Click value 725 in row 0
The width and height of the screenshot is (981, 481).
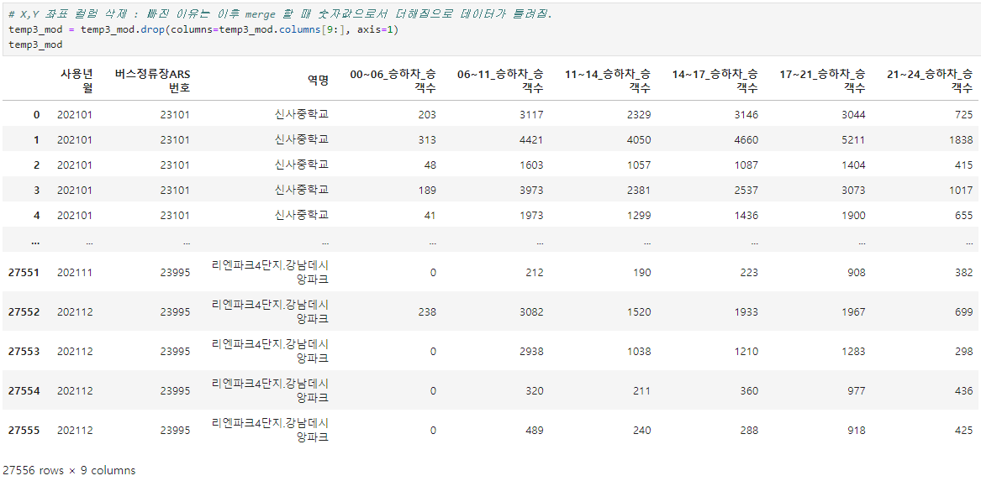coord(964,114)
